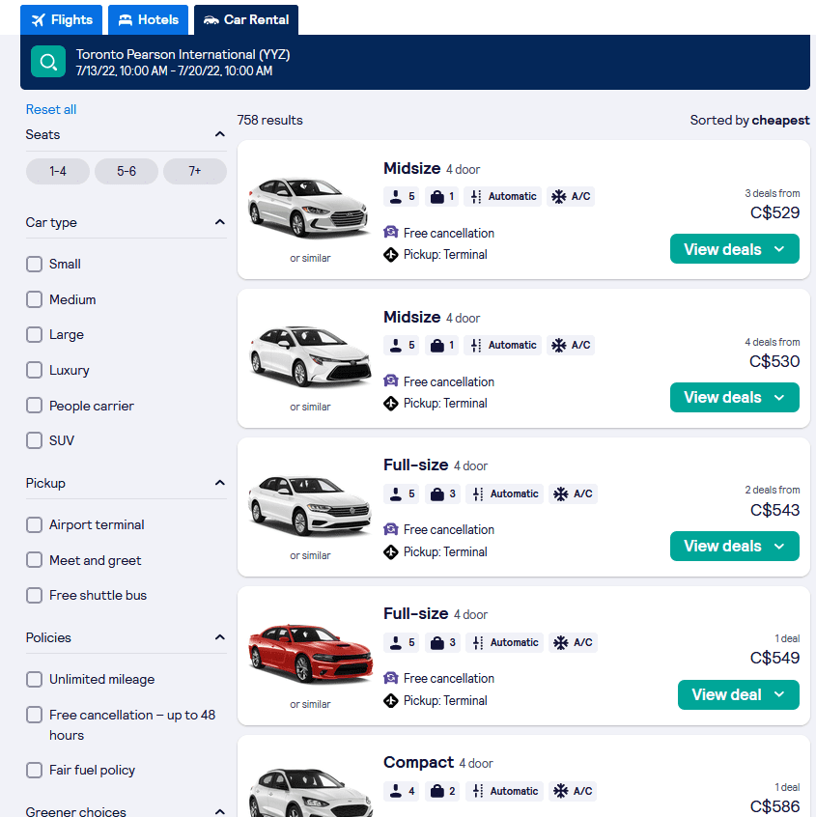816x817 pixels.
Task: Enable the SUV car type filter
Action: [x=34, y=439]
